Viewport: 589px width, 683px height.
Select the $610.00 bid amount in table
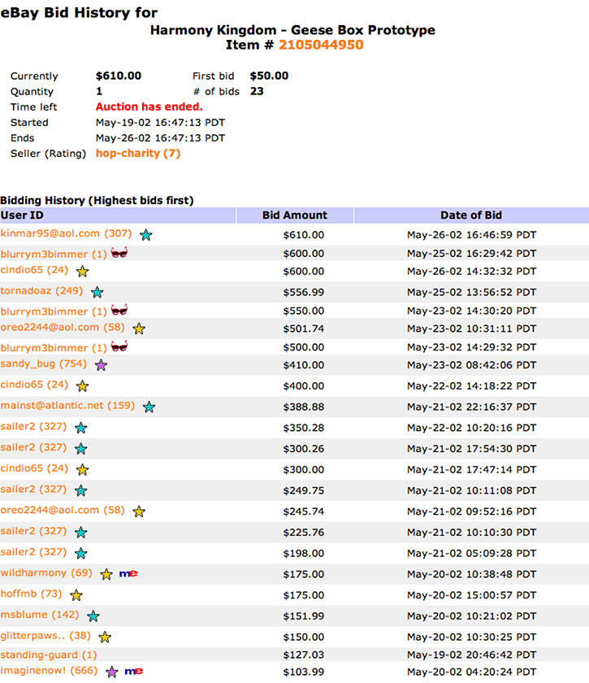303,235
